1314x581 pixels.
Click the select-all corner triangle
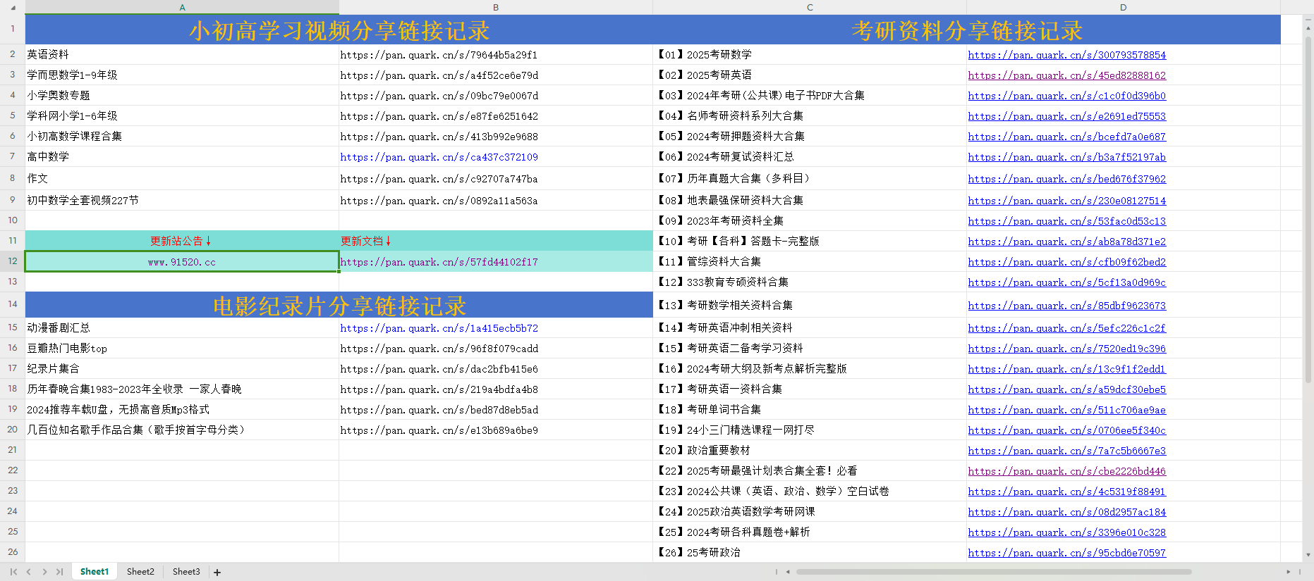pos(13,7)
